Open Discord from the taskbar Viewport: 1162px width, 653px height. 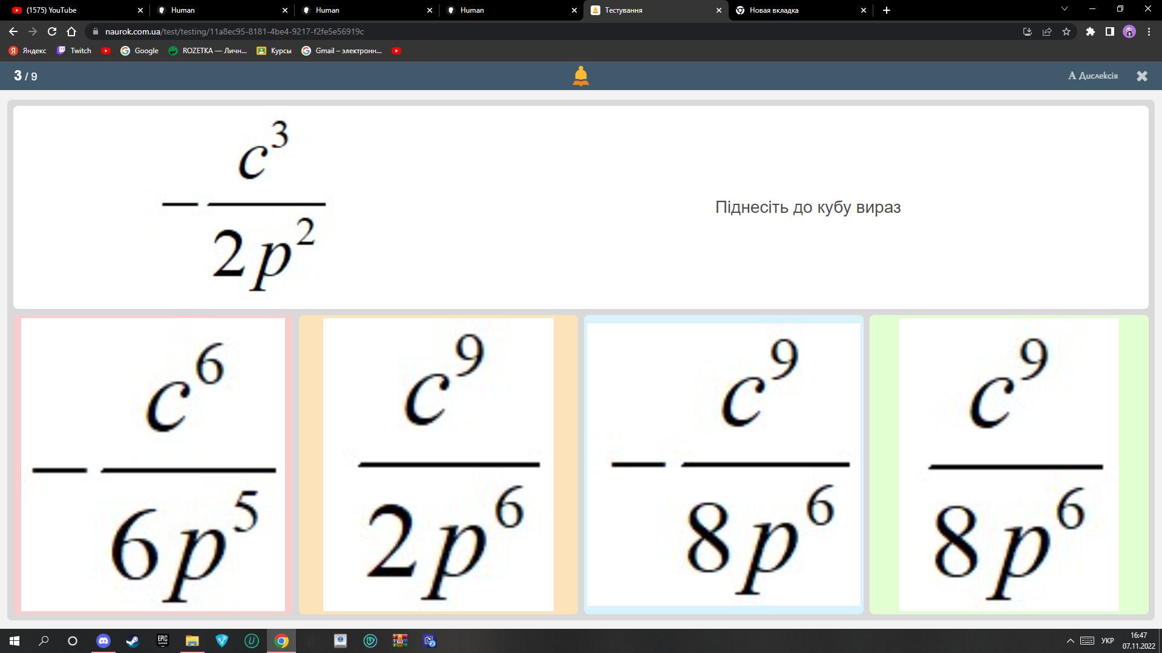(x=103, y=641)
